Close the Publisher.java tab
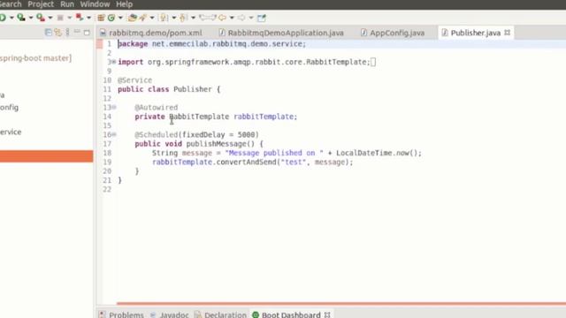The width and height of the screenshot is (566, 318). coord(507,33)
